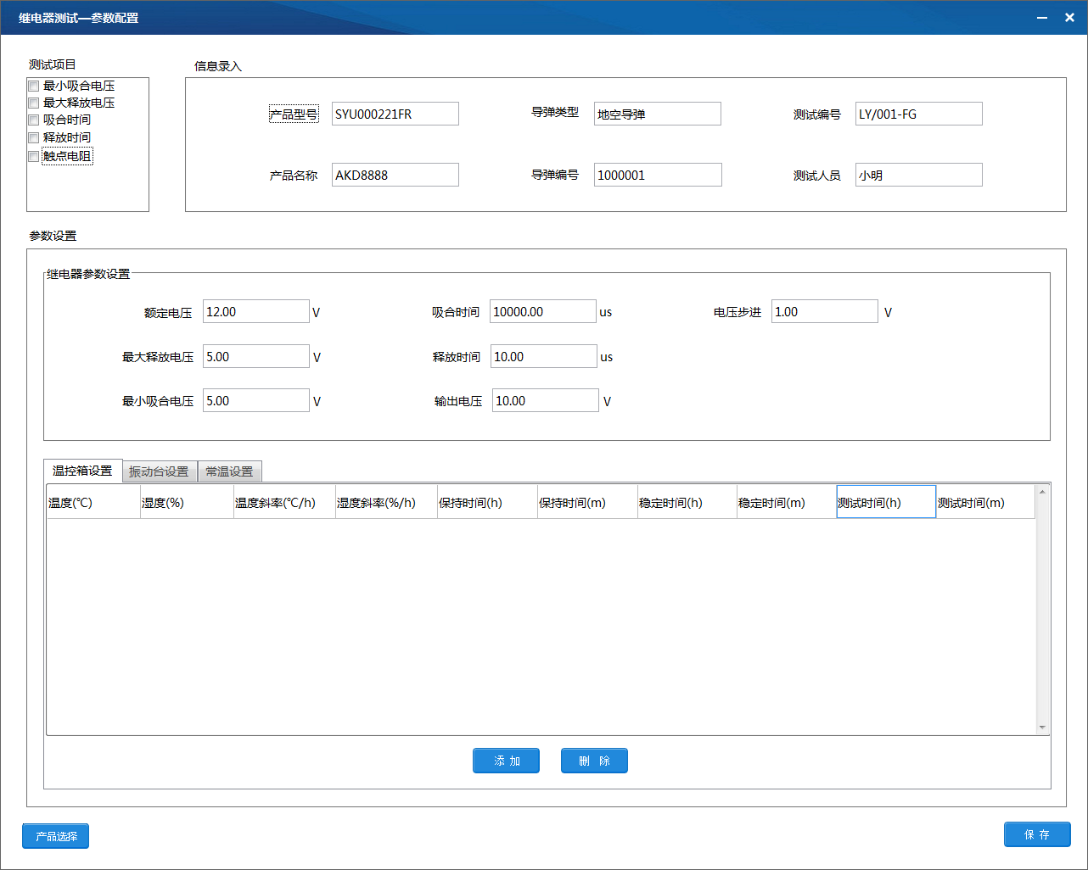Screen dimensions: 1088x870
Task: Open 产品选择 button
Action: pyautogui.click(x=56, y=836)
